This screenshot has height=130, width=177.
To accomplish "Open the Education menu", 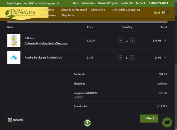I will (48, 15).
